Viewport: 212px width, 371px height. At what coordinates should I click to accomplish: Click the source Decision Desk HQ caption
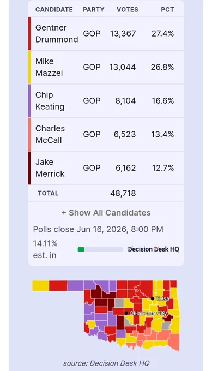106,363
